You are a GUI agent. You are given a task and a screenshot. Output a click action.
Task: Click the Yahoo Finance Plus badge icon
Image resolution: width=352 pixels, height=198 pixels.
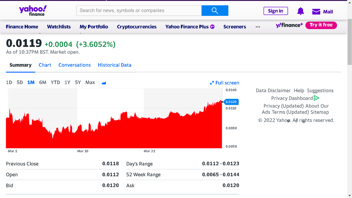[x=212, y=27]
